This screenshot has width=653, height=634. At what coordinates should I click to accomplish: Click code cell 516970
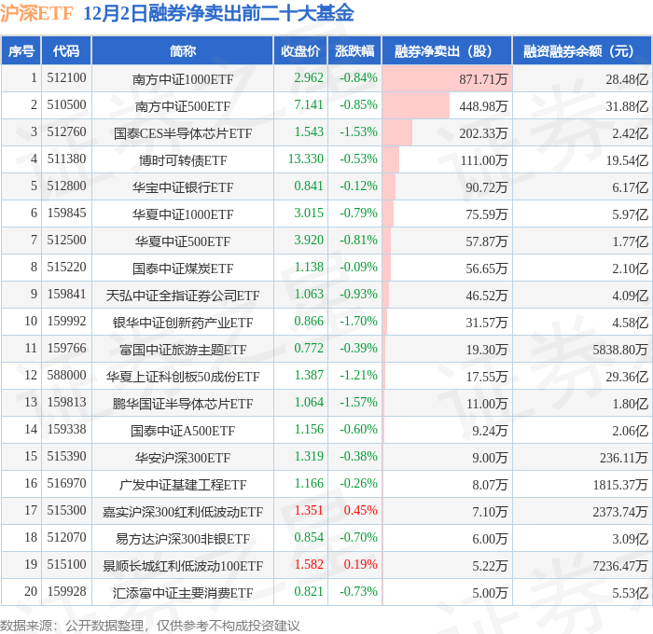[x=66, y=484]
